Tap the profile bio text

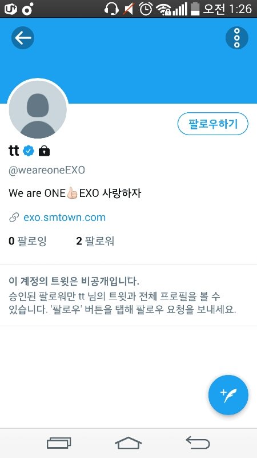tap(75, 194)
